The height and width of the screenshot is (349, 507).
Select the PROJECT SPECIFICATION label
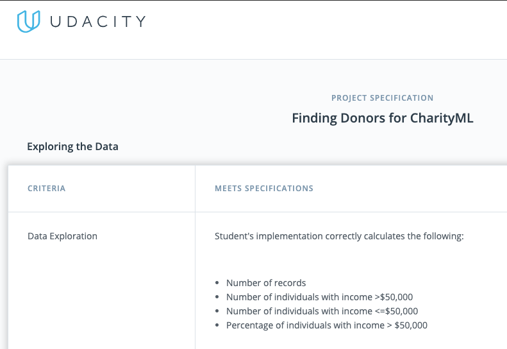coord(382,98)
